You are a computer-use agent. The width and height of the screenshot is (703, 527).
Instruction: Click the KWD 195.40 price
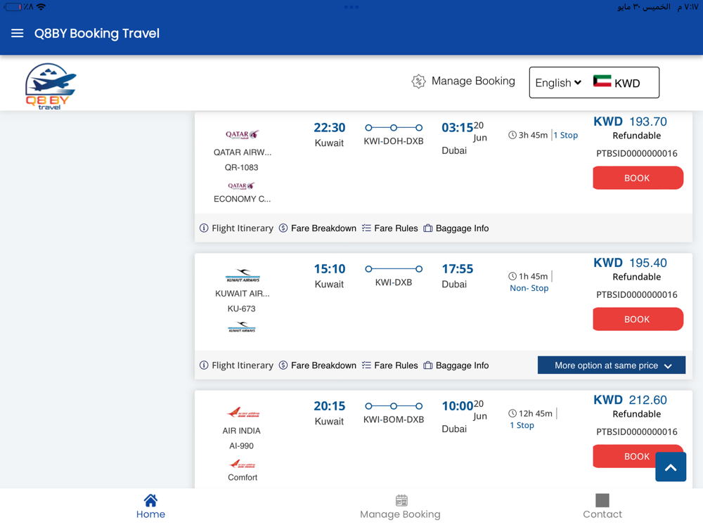(630, 263)
